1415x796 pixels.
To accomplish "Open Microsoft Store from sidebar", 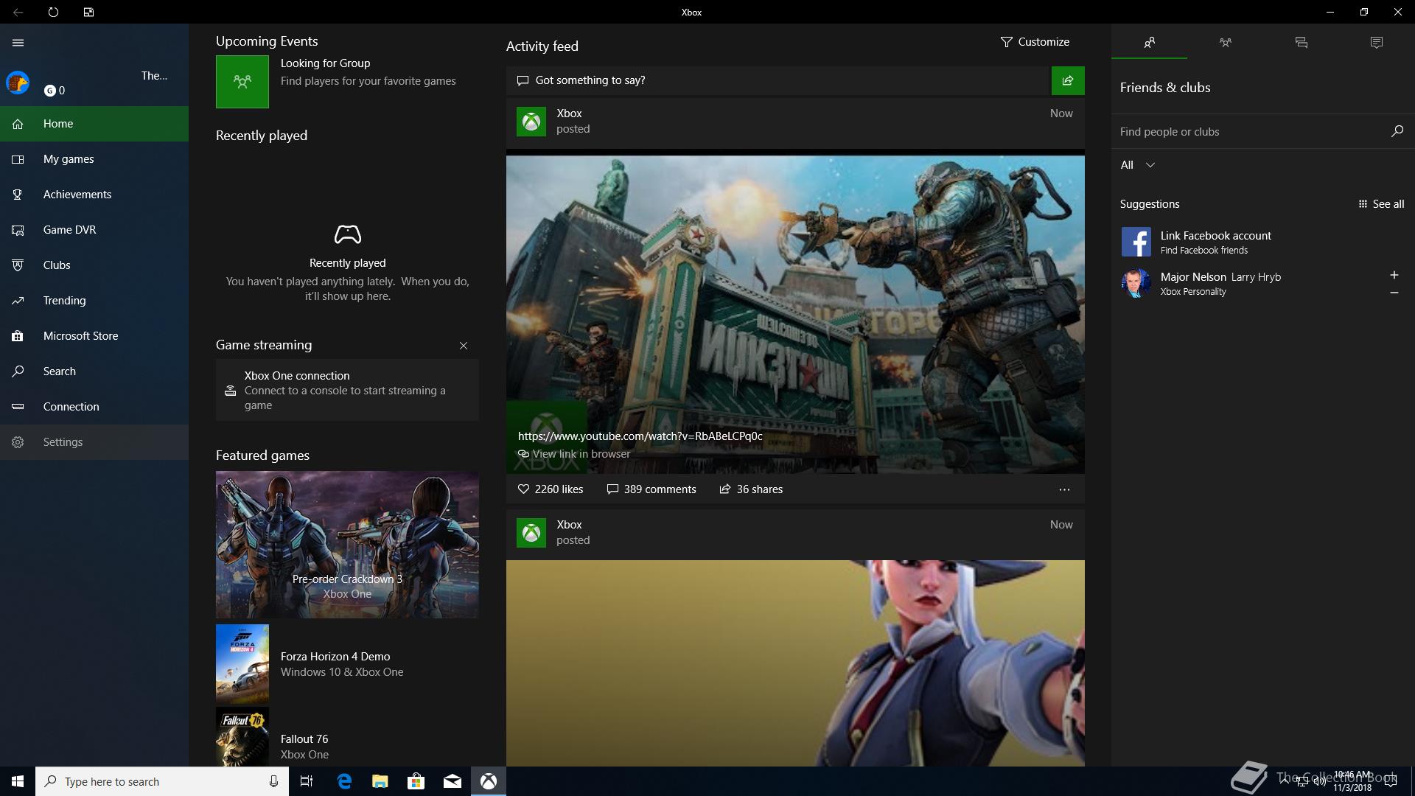I will click(x=94, y=336).
